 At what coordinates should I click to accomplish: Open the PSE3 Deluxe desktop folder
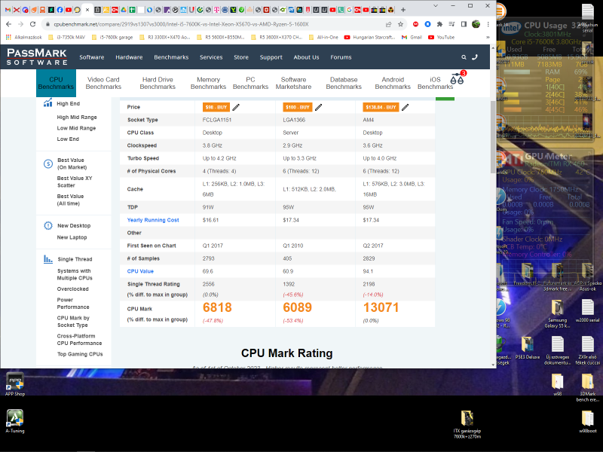point(527,348)
